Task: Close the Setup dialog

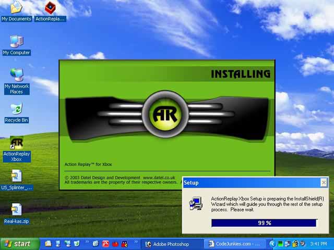Action: point(324,182)
